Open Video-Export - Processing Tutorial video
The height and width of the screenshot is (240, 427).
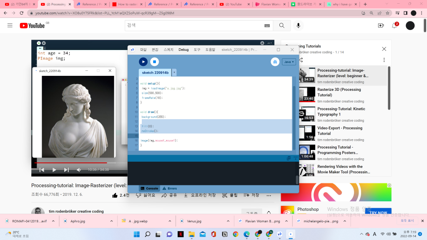340,131
